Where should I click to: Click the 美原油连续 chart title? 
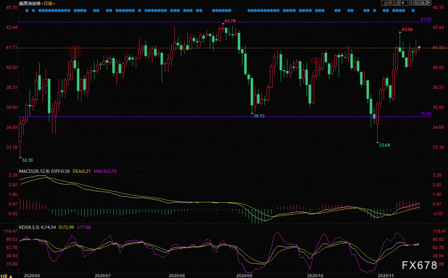click(30, 4)
